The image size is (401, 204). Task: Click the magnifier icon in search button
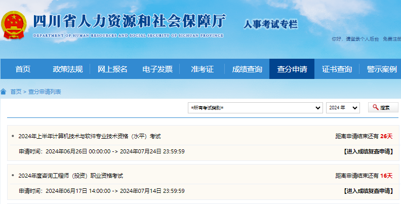click(376, 107)
